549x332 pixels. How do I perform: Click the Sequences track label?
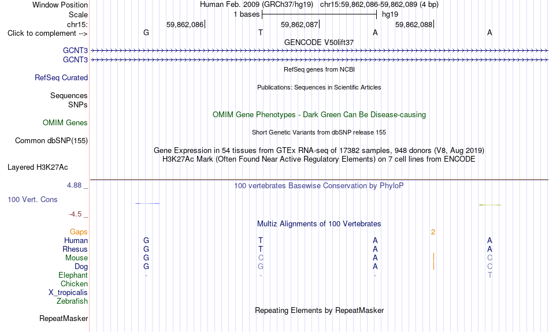[69, 95]
